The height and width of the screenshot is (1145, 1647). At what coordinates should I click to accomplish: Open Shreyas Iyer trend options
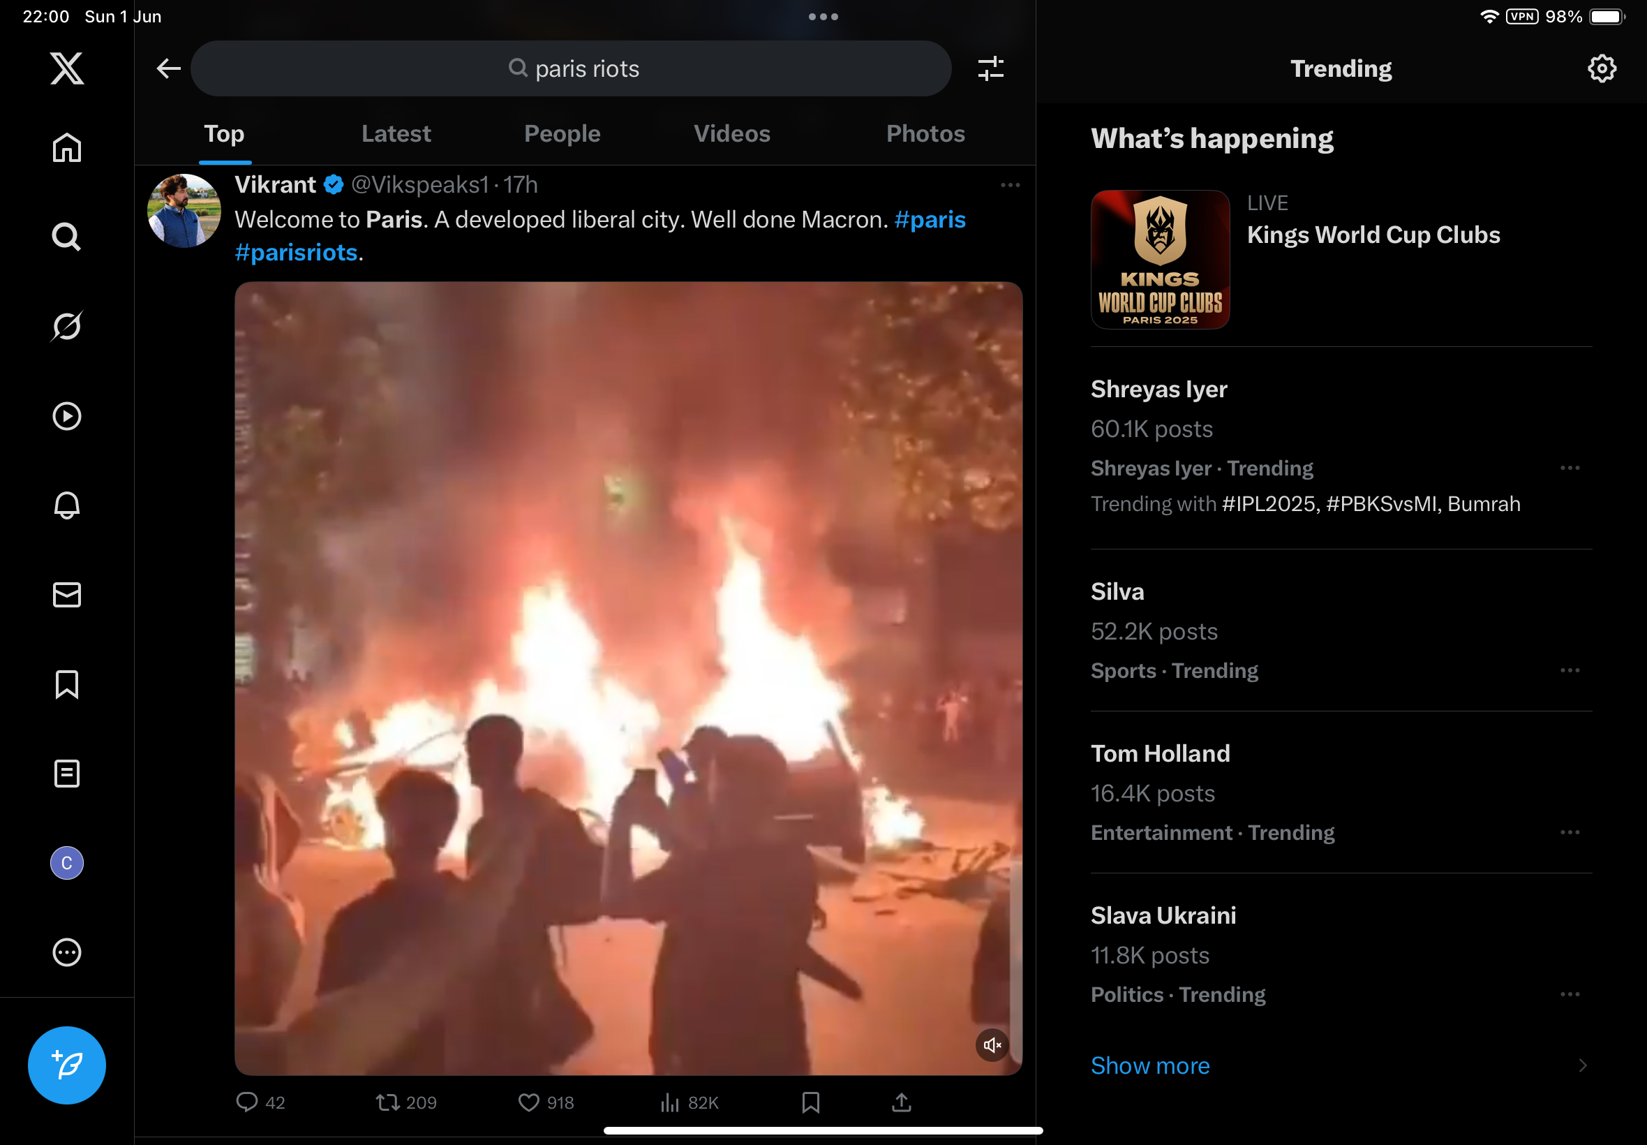tap(1570, 468)
